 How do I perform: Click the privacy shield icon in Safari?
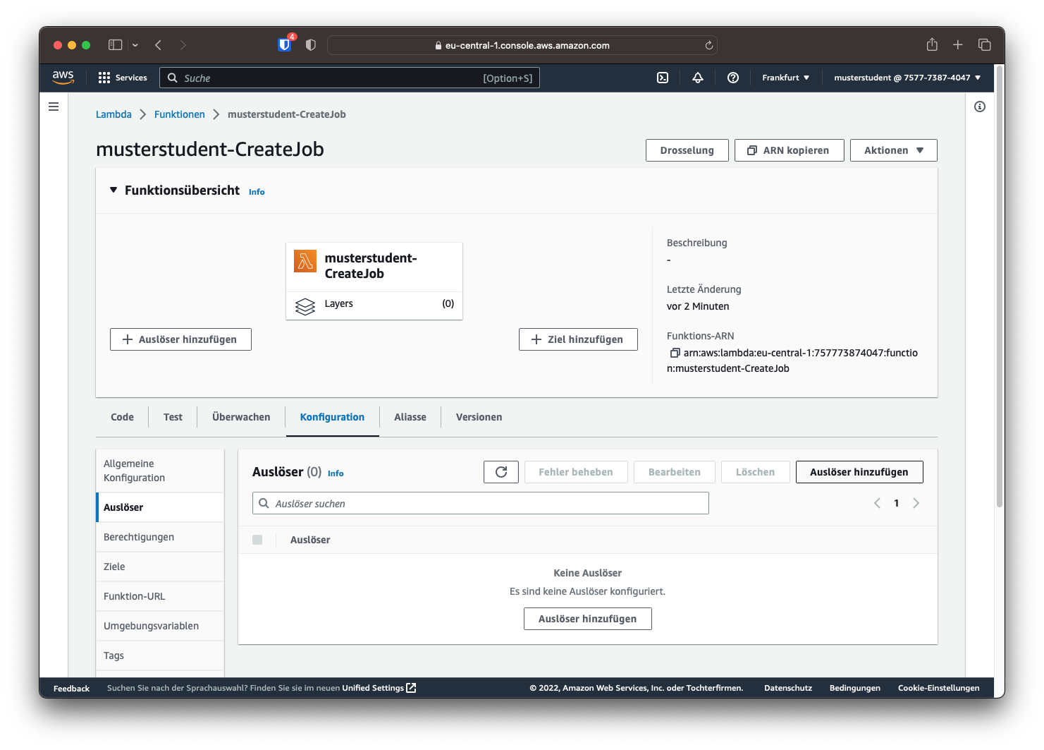click(311, 44)
